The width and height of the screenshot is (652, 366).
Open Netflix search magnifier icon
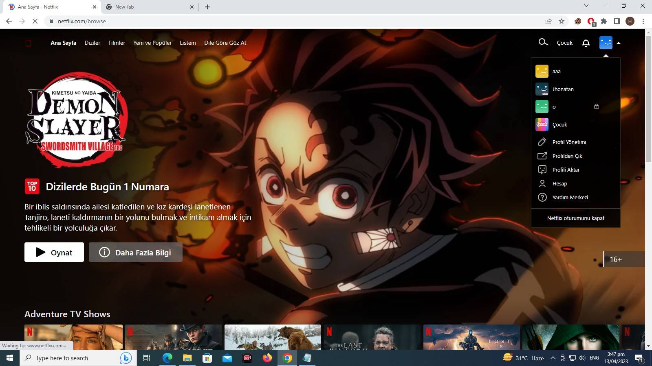(x=543, y=42)
